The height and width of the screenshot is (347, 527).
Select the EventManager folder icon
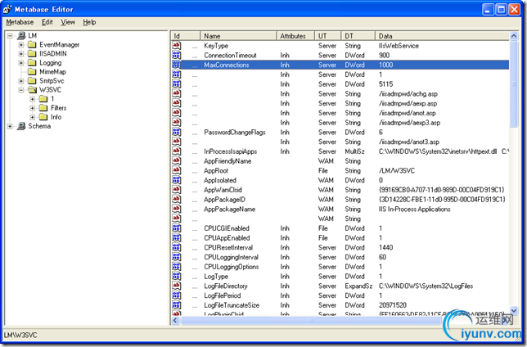[x=32, y=45]
